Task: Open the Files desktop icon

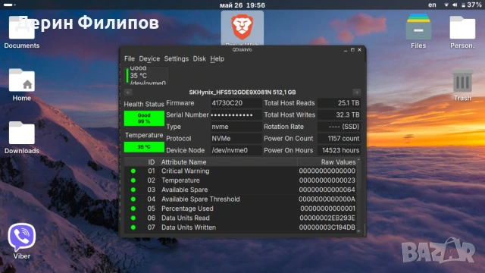Action: coord(418,32)
